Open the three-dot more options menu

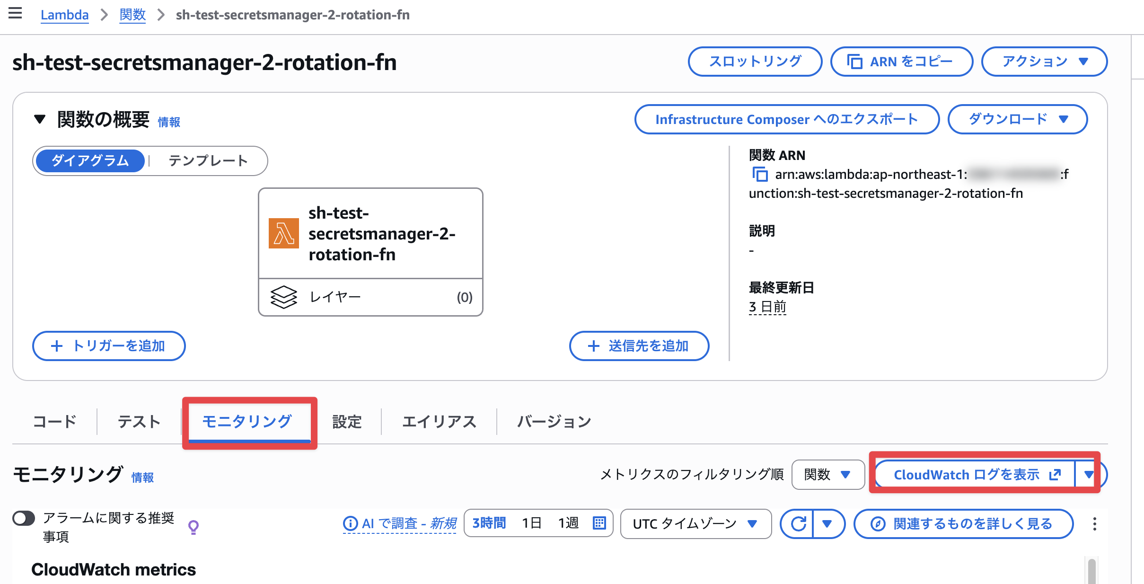pos(1094,523)
